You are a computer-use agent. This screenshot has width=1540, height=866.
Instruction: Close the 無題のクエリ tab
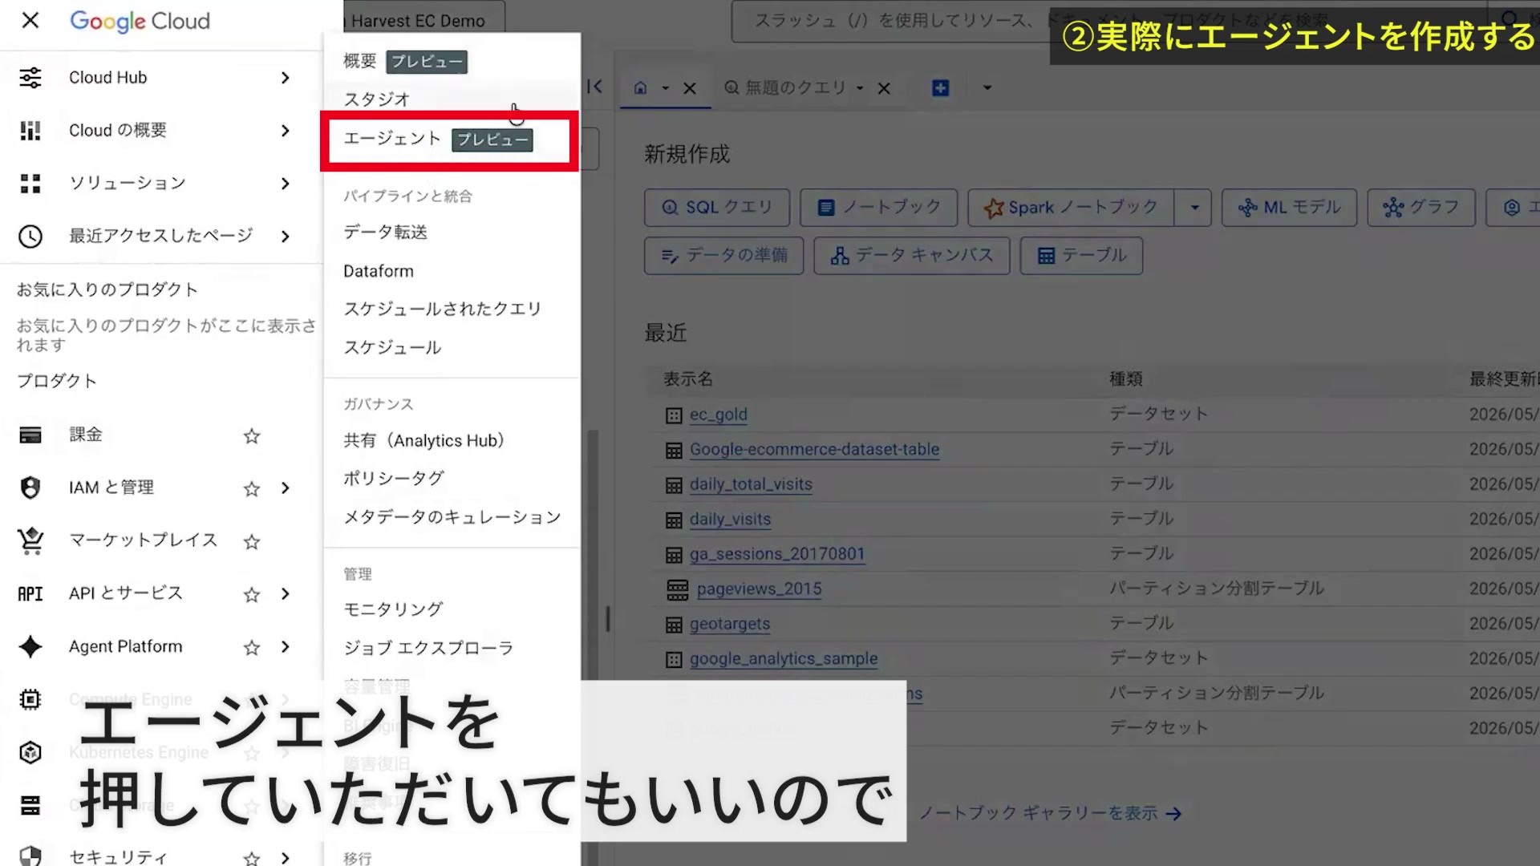coord(884,88)
